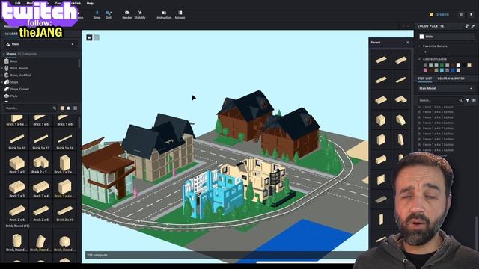
Task: Select the slope brick in Recent panel
Action: point(401,120)
